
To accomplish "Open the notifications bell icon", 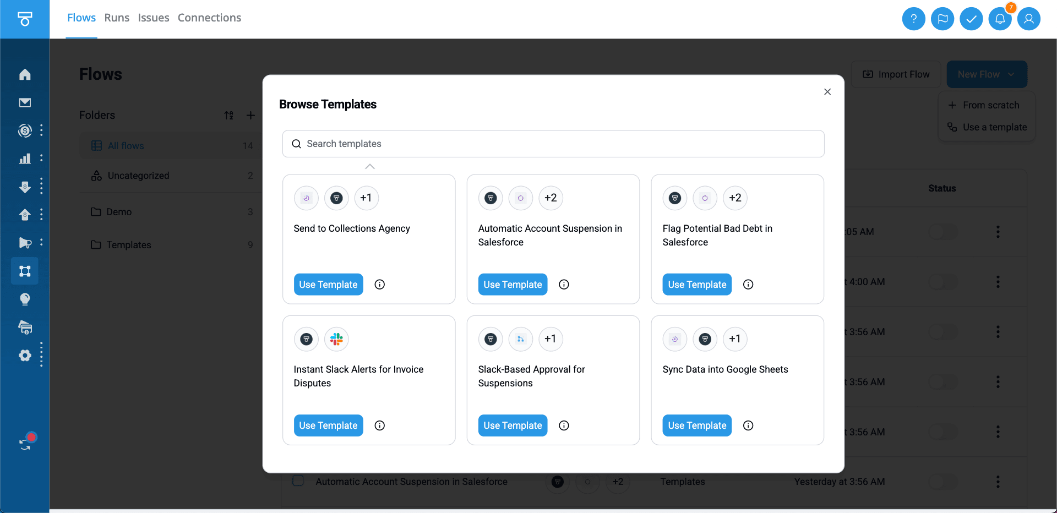I will pyautogui.click(x=1000, y=19).
